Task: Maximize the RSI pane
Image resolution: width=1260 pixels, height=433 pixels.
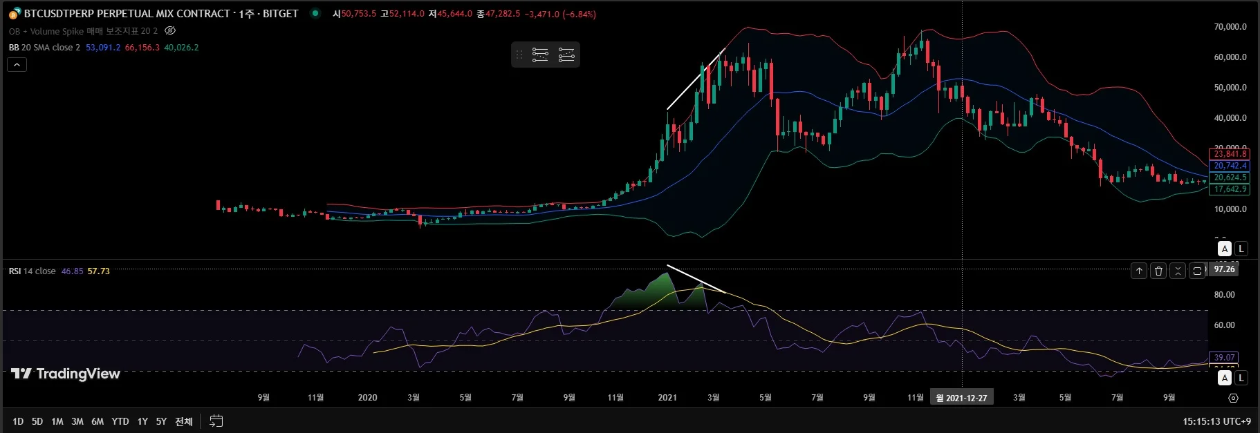Action: click(x=1197, y=271)
